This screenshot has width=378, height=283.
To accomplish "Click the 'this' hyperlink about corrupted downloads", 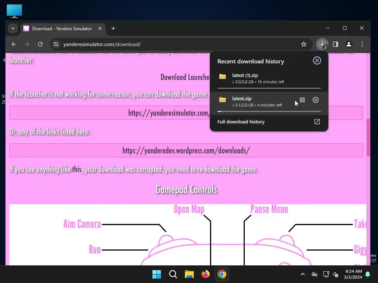I will click(77, 169).
